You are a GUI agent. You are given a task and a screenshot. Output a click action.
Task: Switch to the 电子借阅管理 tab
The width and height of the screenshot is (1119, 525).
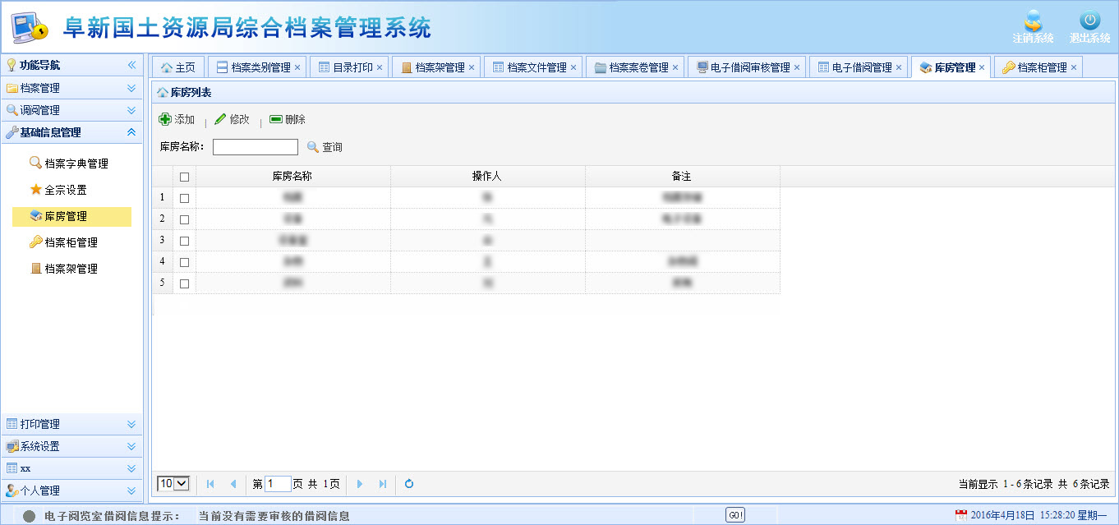point(861,67)
